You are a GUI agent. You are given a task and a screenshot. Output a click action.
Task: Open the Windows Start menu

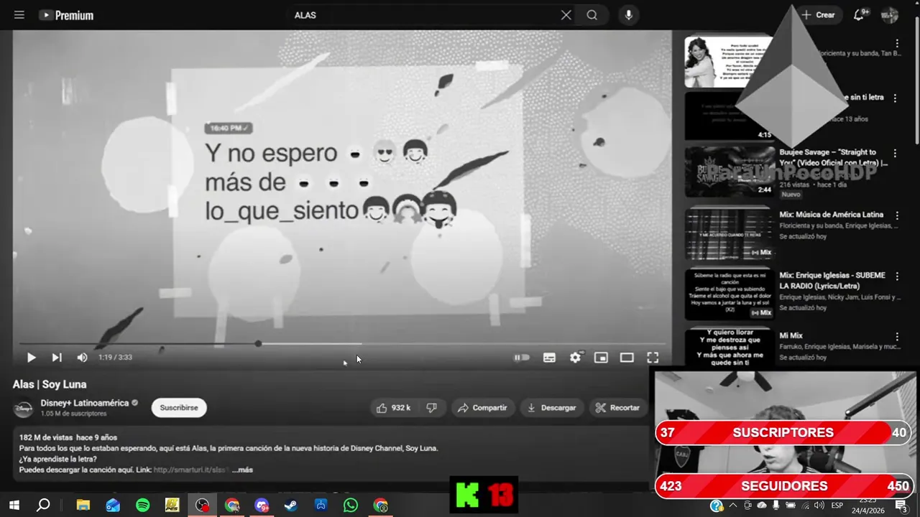coord(14,505)
